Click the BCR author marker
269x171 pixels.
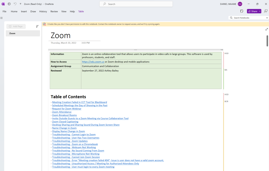(226, 101)
